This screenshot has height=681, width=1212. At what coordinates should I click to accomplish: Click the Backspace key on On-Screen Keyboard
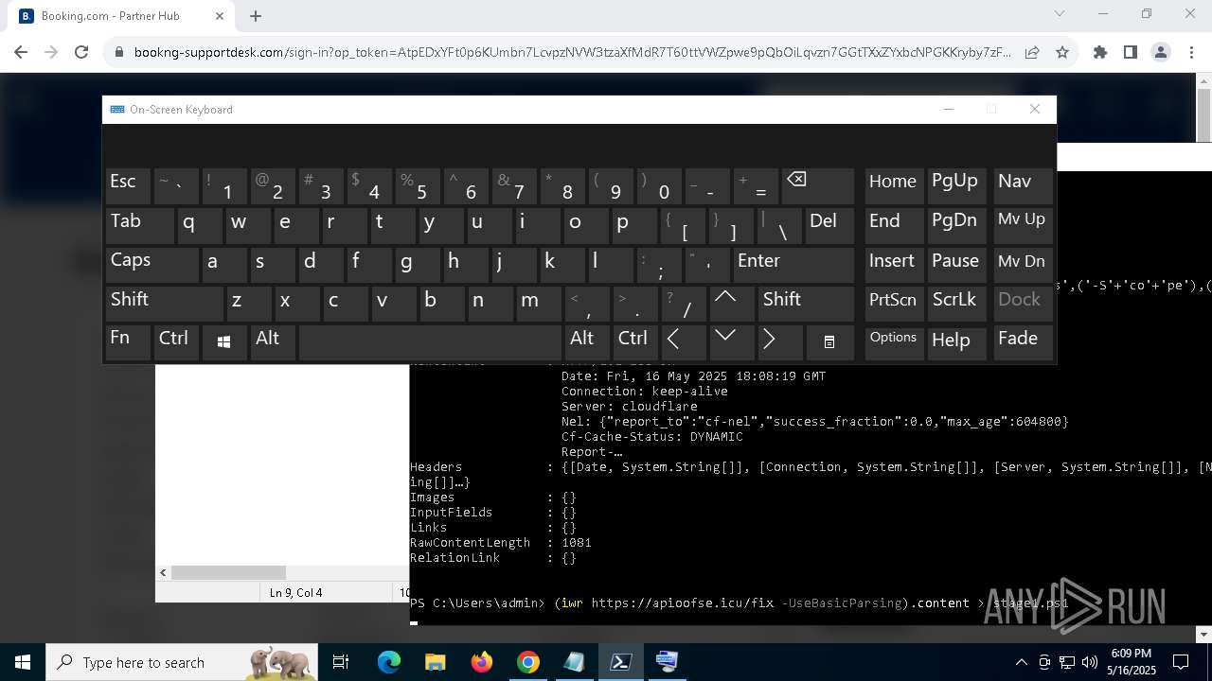point(818,185)
